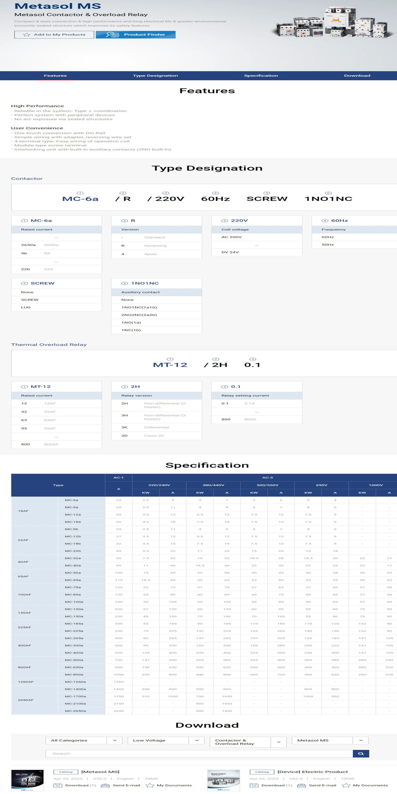Screen dimensions: 397x794
Task: Click the Search input field
Action: coord(198,753)
